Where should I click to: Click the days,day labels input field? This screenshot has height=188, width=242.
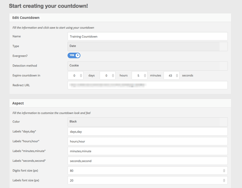pyautogui.click(x=147, y=132)
